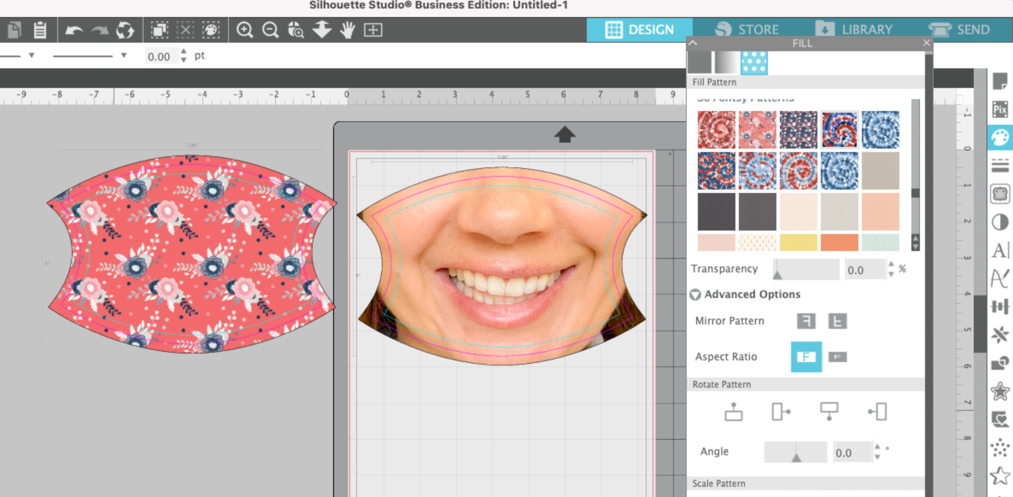
Task: Open the Offset panel with star icon
Action: pos(1000,390)
